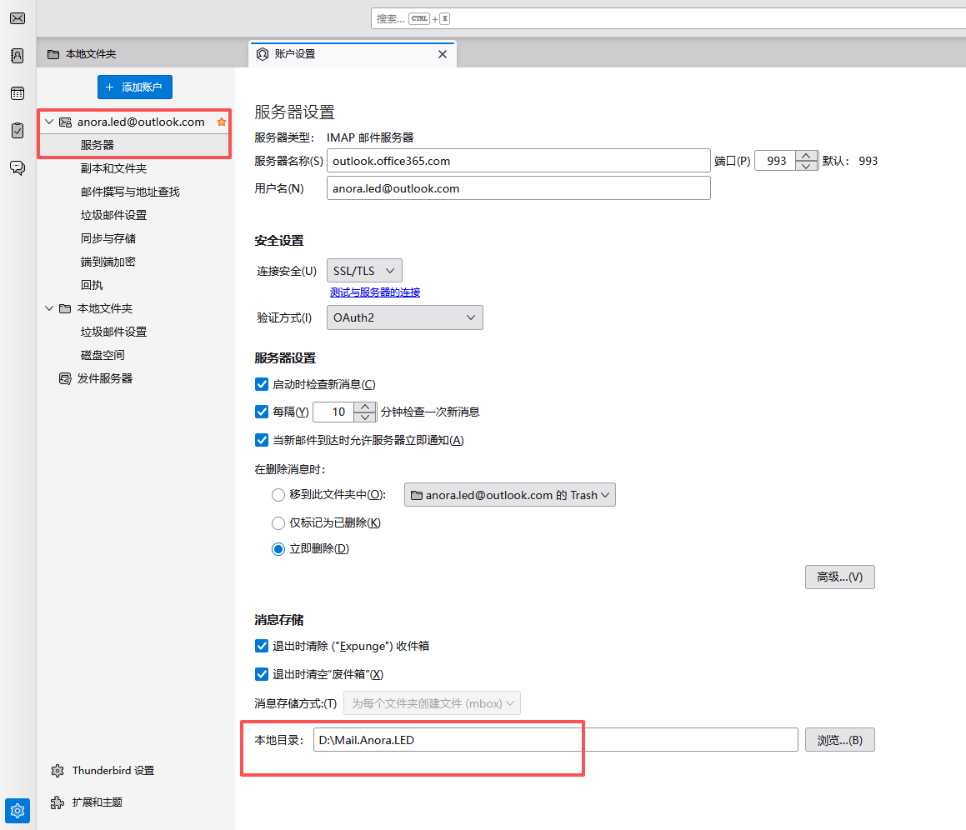Screen dimensions: 966x830
Task: Click the 高级 button
Action: [x=839, y=577]
